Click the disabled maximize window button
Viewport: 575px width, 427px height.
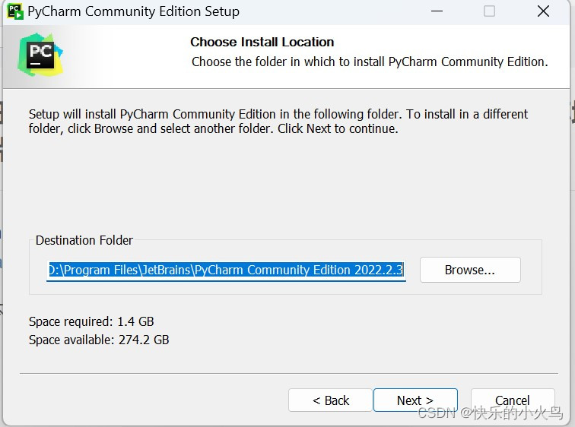489,11
